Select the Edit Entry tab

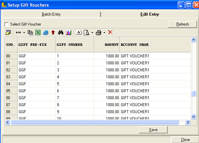click(149, 14)
